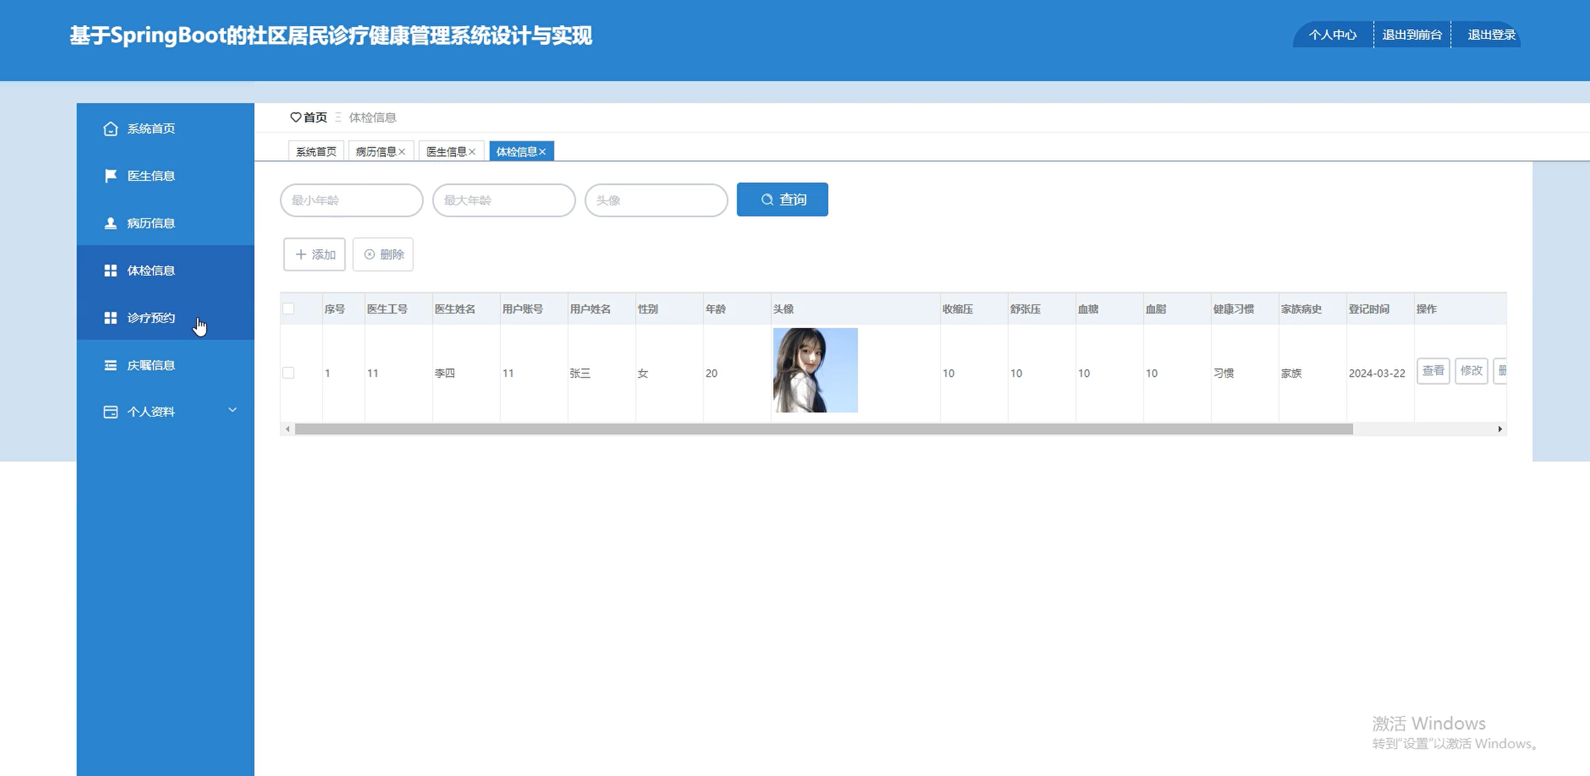Click the home icon beside 系统首页
This screenshot has height=776, width=1590.
pyautogui.click(x=110, y=128)
